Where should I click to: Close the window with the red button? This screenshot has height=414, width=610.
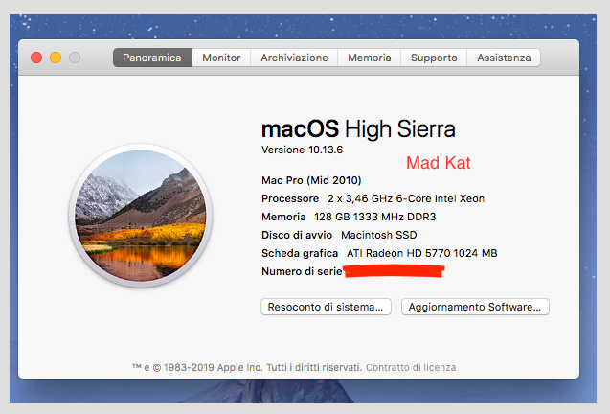pyautogui.click(x=36, y=57)
